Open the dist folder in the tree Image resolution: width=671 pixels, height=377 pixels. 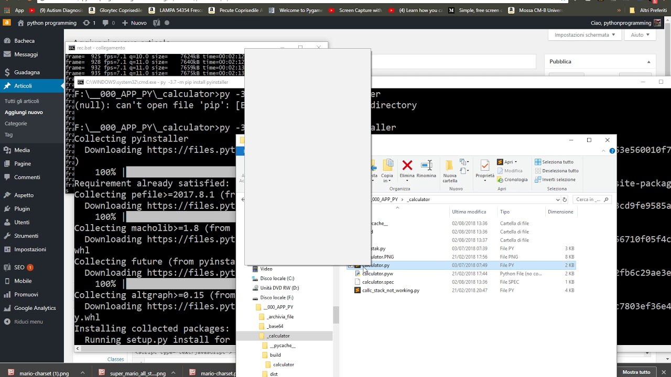coord(274,374)
